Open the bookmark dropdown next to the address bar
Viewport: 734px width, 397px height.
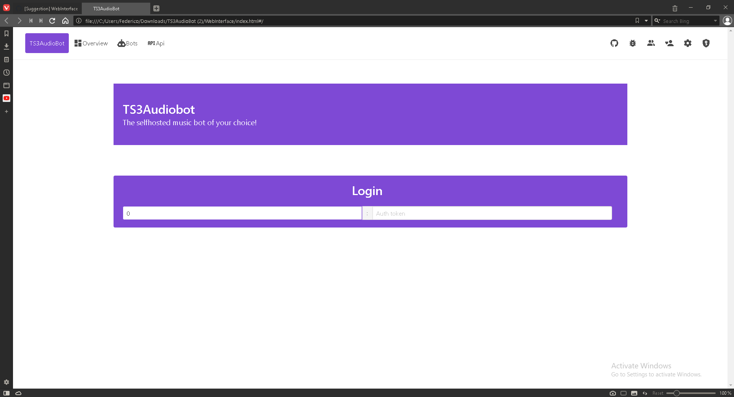tap(646, 21)
